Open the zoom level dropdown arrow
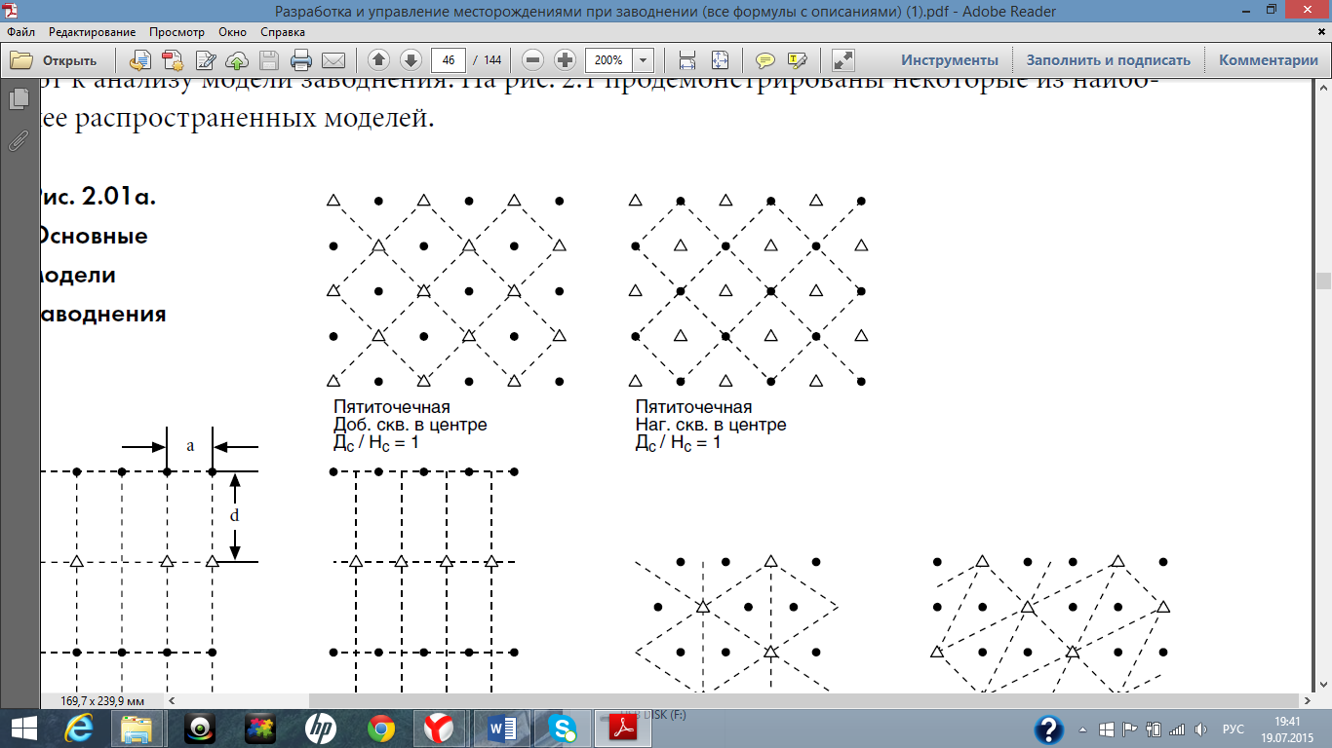This screenshot has height=748, width=1332. click(644, 60)
